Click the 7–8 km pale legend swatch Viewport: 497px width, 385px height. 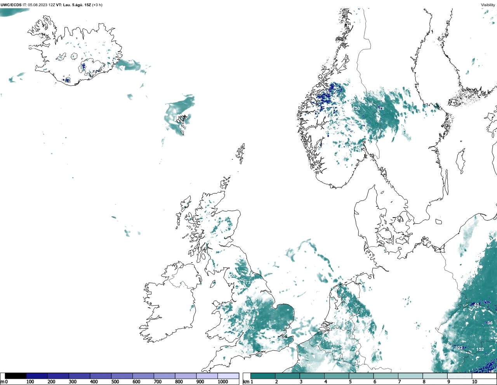410,376
